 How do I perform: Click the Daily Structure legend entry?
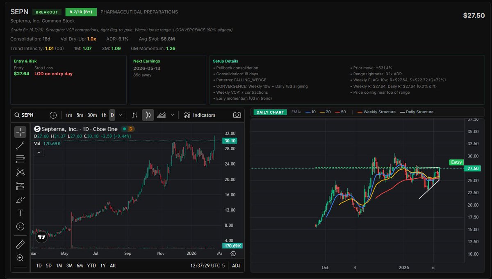pos(417,112)
